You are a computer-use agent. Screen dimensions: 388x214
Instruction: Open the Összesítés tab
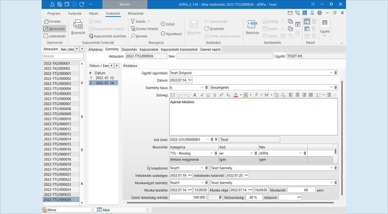click(x=129, y=49)
